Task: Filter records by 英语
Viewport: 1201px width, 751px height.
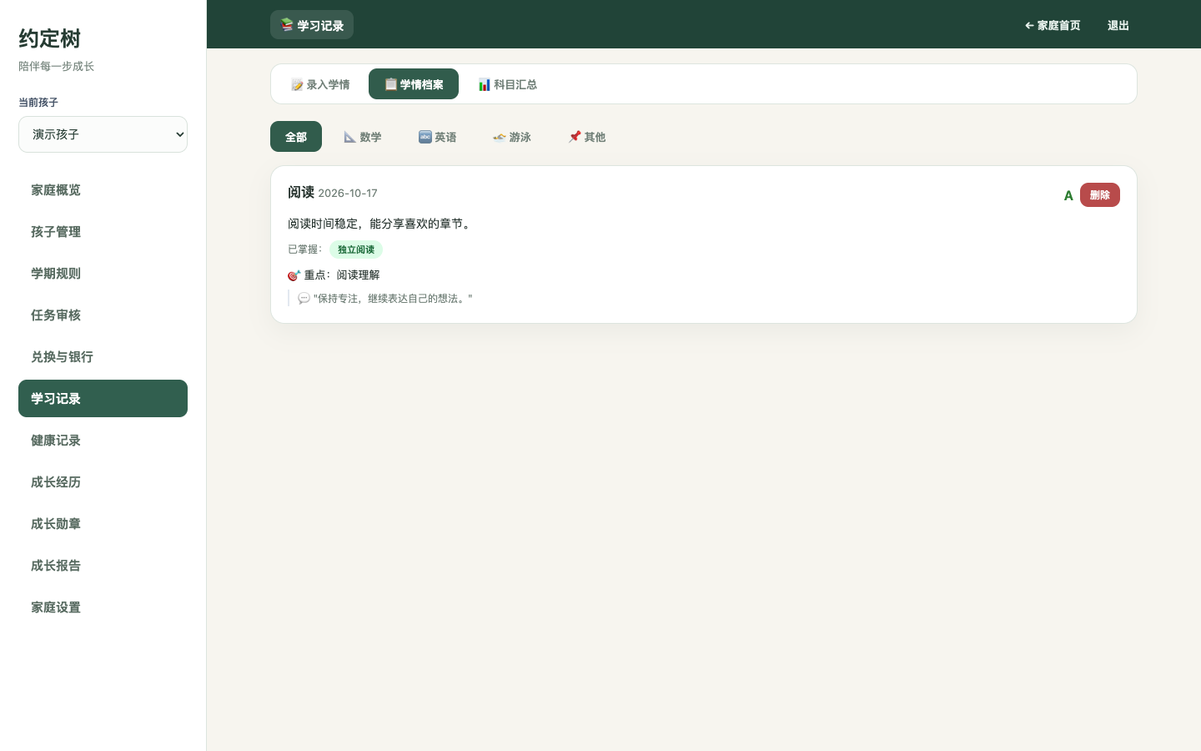Action: (x=437, y=137)
